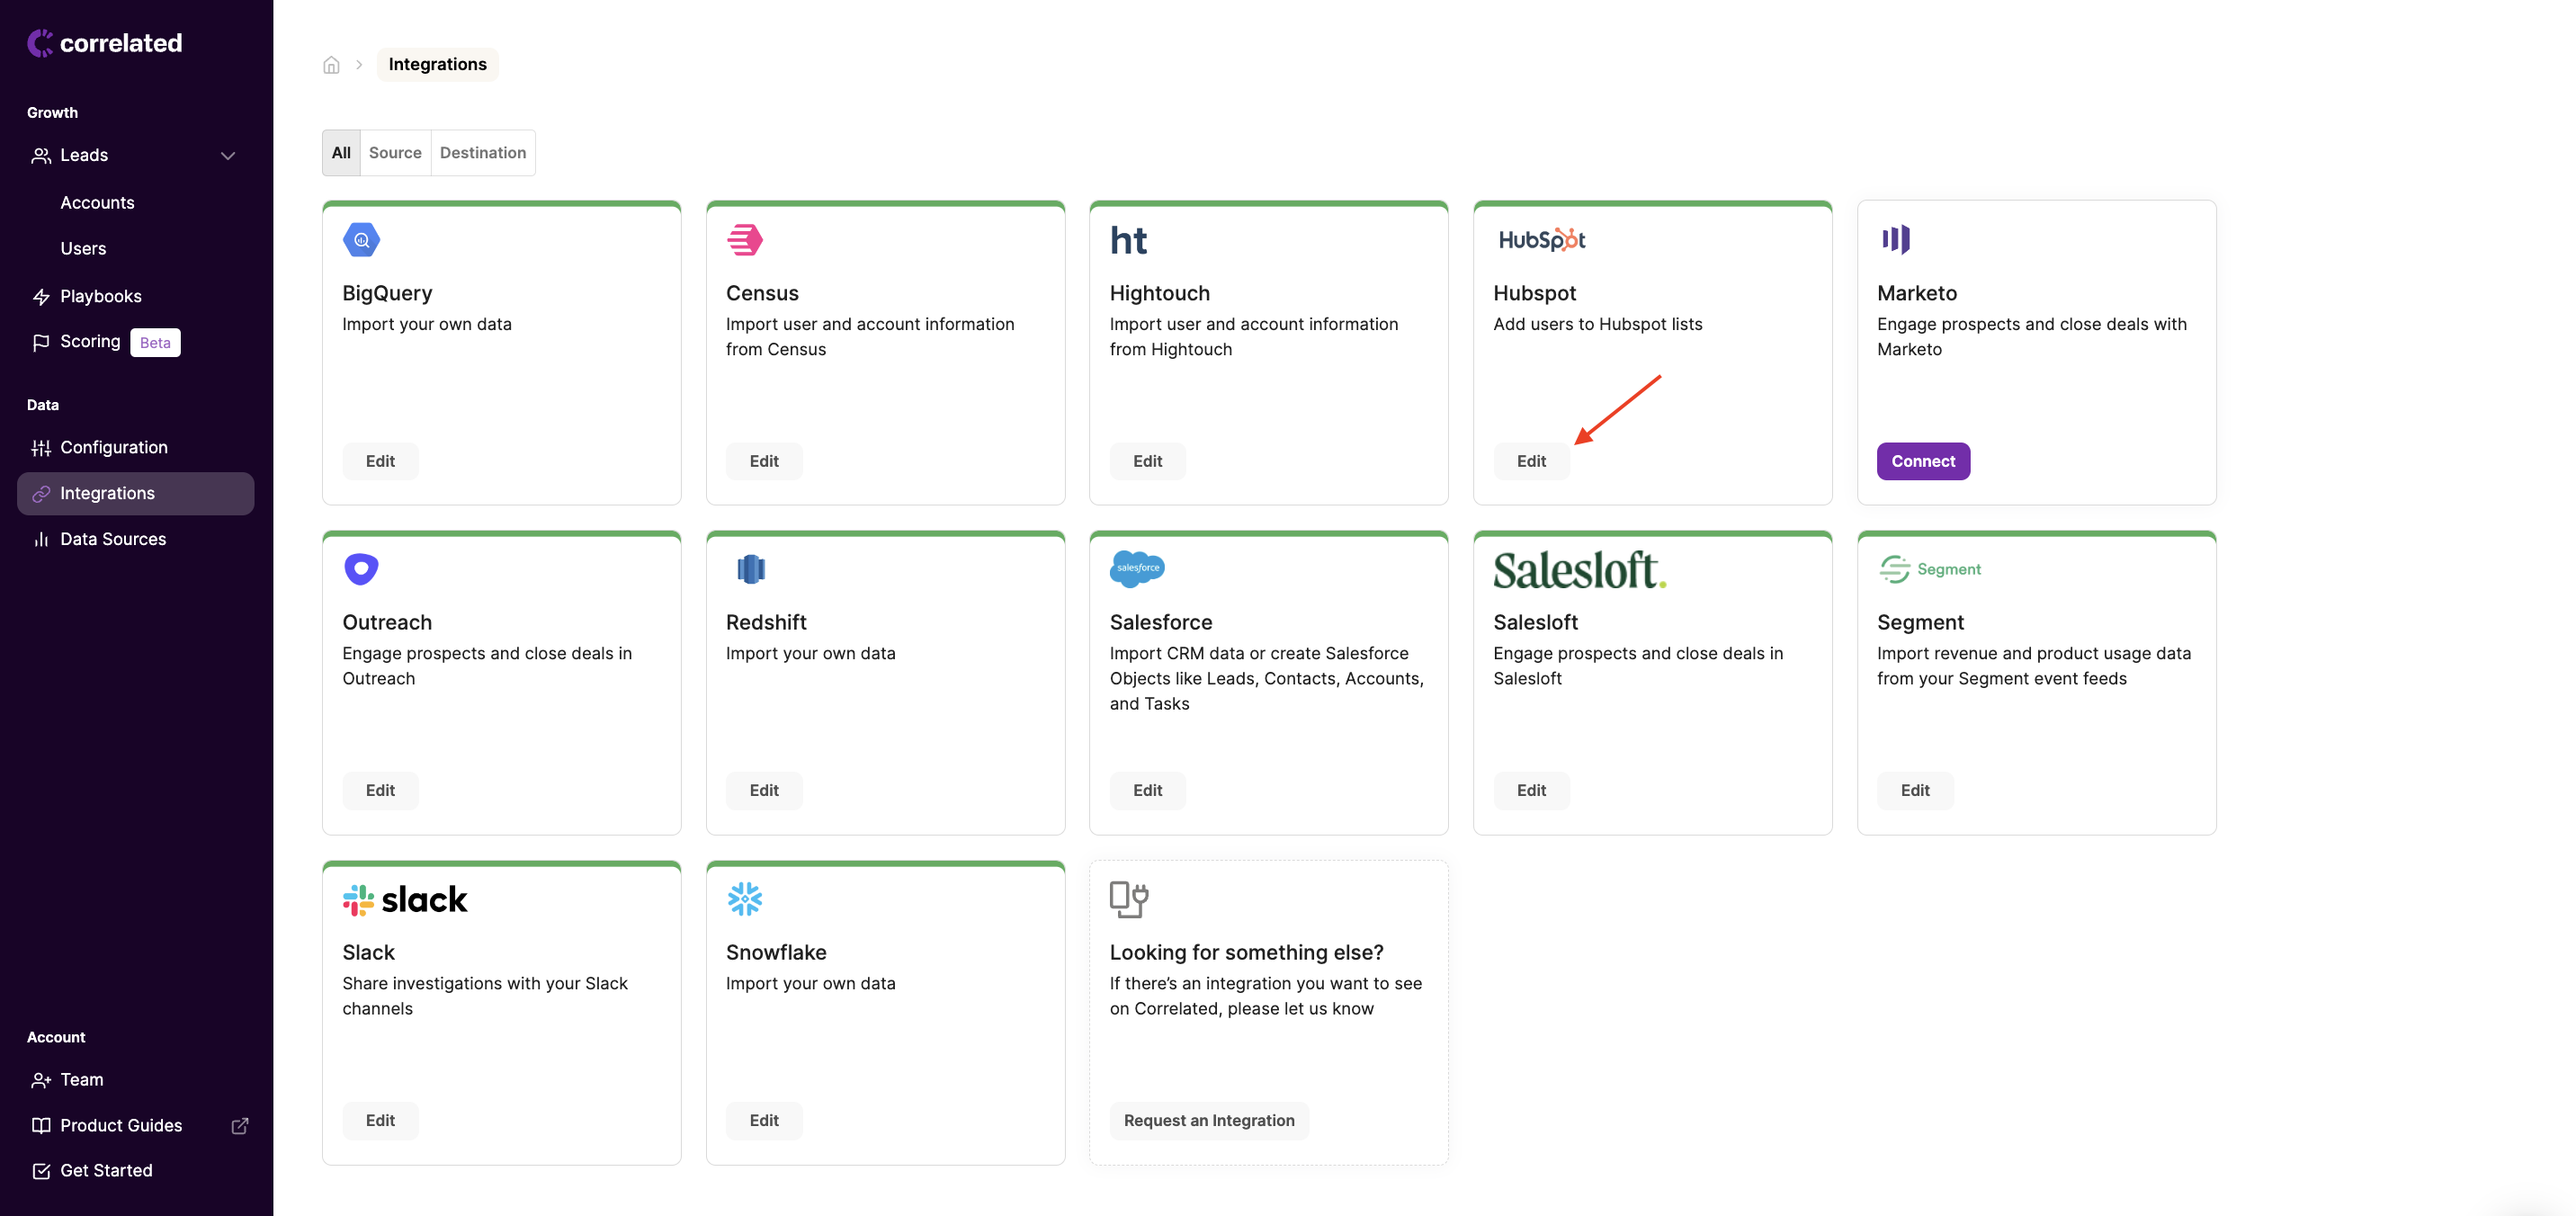Collapse the Leads menu chevron
This screenshot has height=1216, width=2576.
point(228,156)
